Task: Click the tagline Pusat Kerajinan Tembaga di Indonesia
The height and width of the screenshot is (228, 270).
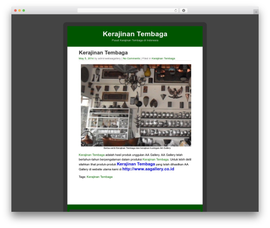Action: point(135,40)
